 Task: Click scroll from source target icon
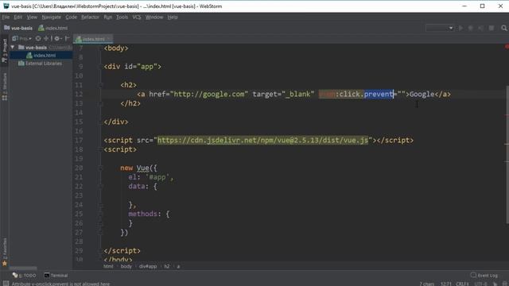coord(38,39)
